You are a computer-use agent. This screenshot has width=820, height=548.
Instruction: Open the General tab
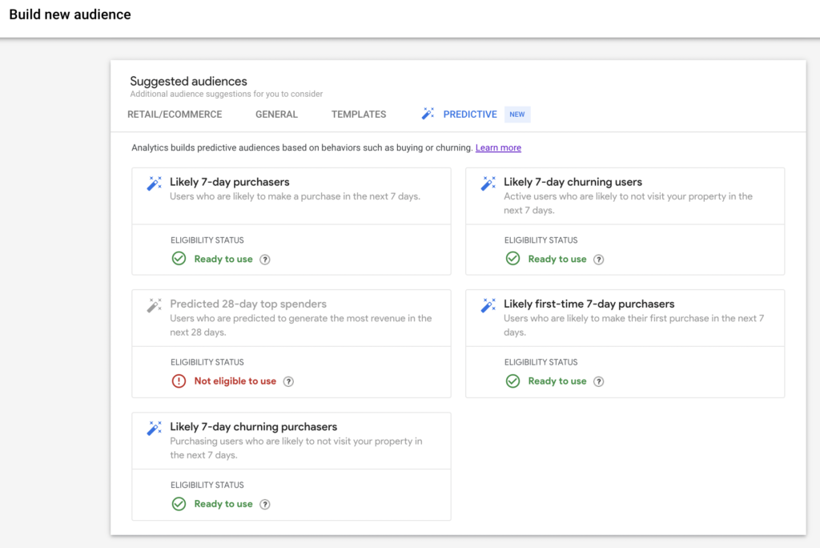[x=276, y=115]
